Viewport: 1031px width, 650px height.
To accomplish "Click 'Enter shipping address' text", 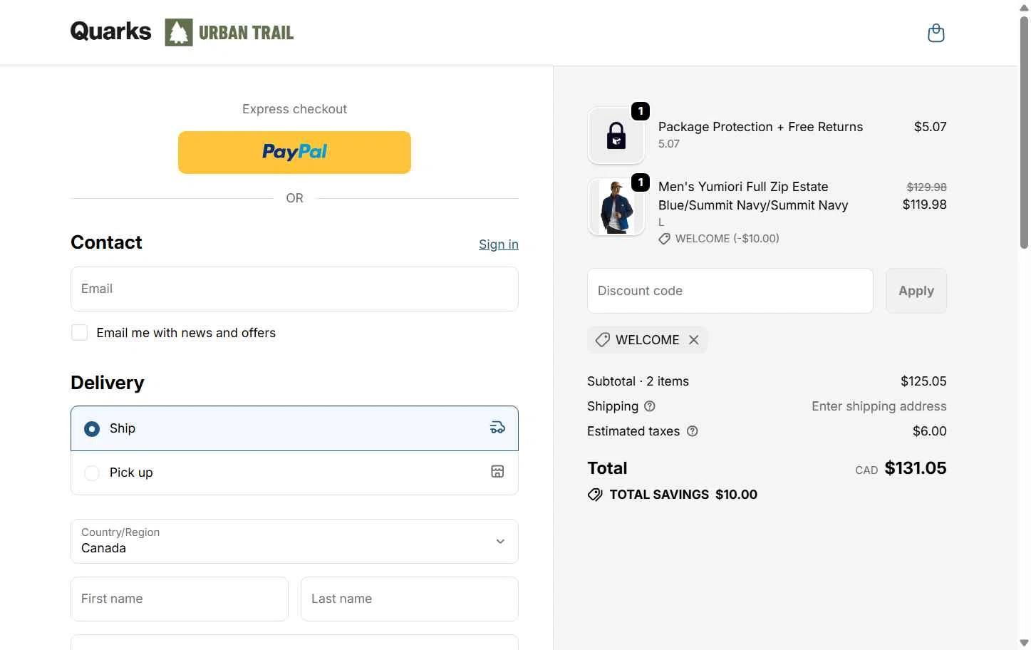I will (879, 406).
